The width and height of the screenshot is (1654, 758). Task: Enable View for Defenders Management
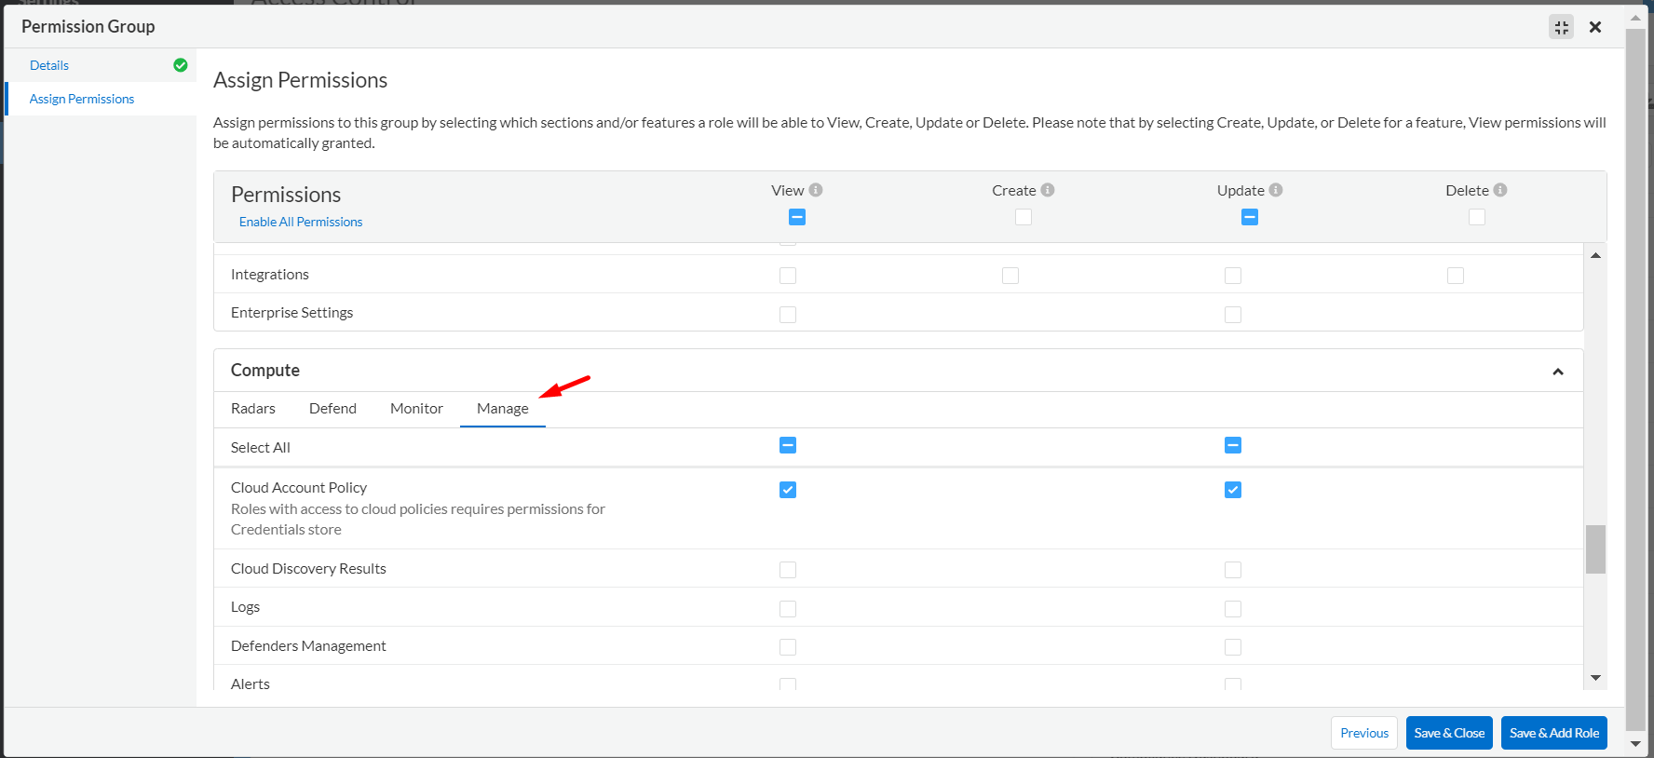[x=788, y=647]
